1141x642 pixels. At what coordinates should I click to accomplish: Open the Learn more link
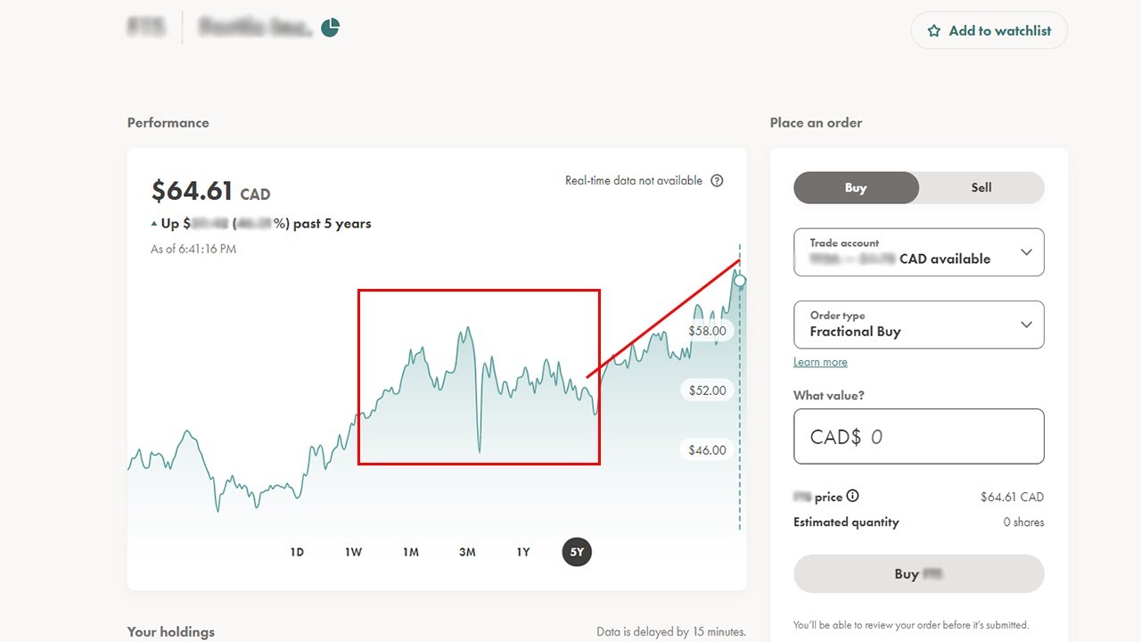point(820,362)
